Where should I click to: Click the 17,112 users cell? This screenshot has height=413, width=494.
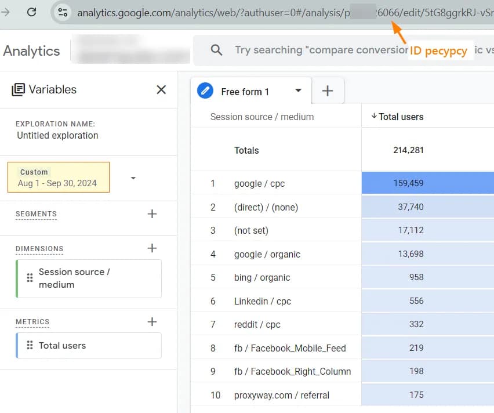pyautogui.click(x=428, y=230)
